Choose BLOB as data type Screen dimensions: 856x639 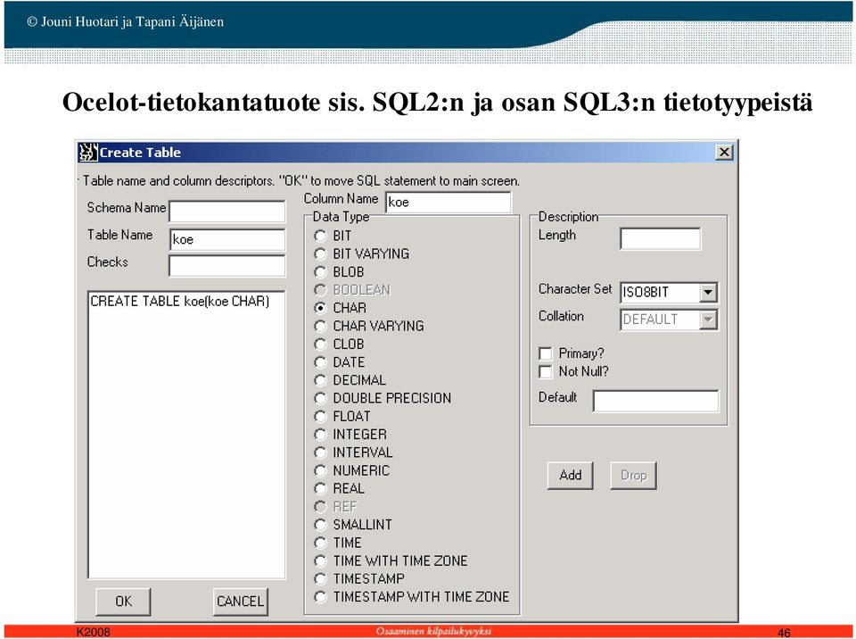pos(320,272)
